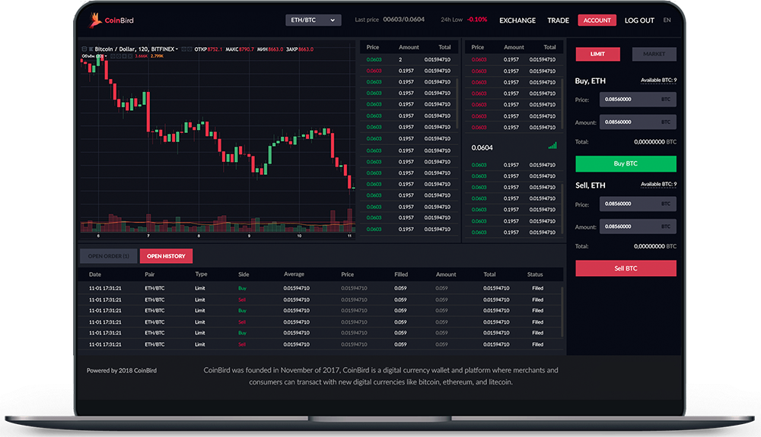761x437 pixels.
Task: Click the Buy ETH Price input field
Action: coord(627,99)
